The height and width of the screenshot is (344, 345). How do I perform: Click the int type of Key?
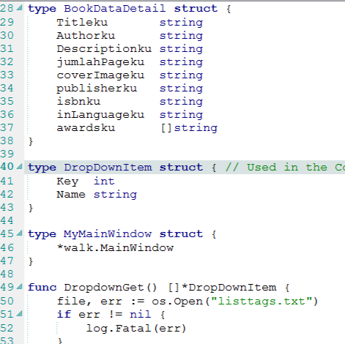[x=104, y=182]
